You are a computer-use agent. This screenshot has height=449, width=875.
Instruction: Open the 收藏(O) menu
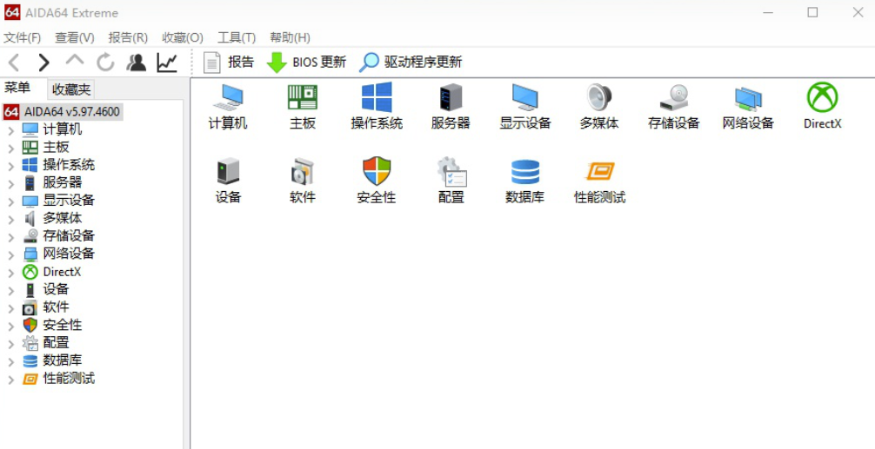coord(183,37)
